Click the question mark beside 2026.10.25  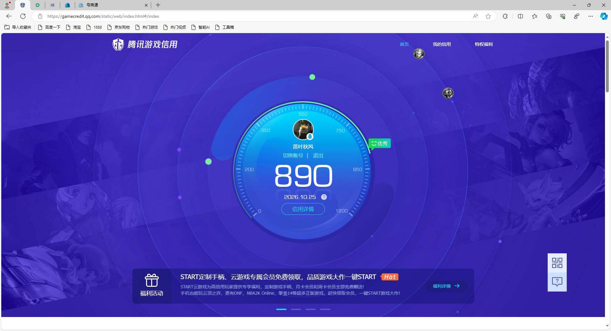coord(324,197)
